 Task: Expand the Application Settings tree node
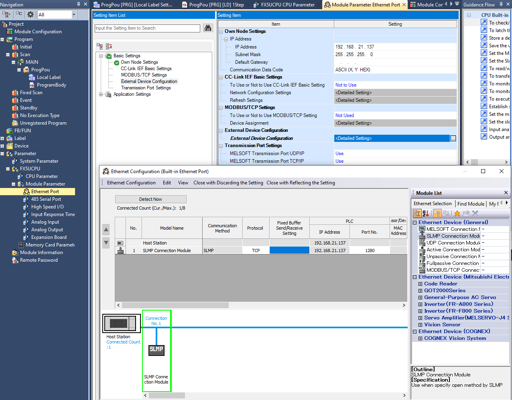[101, 94]
